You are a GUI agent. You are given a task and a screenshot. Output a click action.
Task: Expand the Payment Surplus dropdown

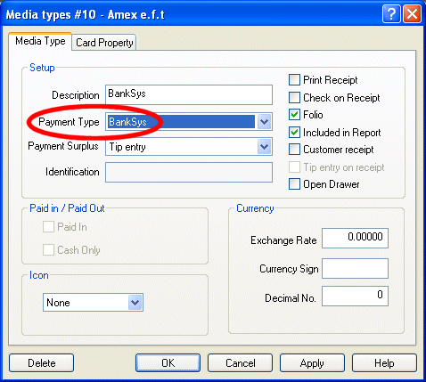pos(264,147)
